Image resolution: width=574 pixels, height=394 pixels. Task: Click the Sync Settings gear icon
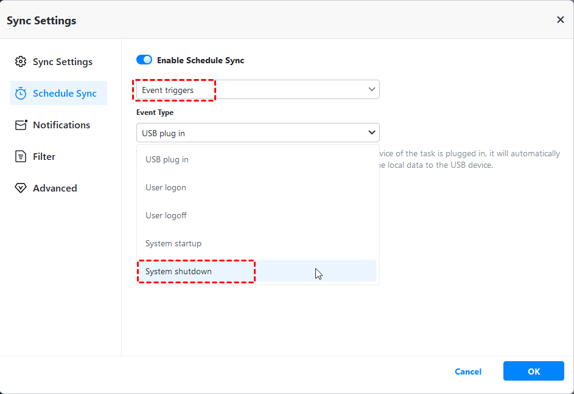(x=21, y=61)
